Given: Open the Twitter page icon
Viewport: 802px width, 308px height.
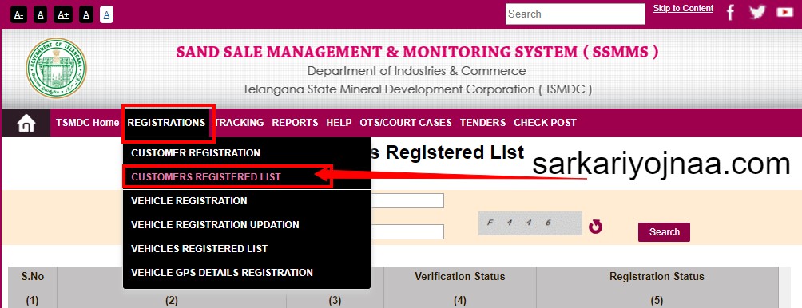Looking at the screenshot, I should click(x=757, y=12).
